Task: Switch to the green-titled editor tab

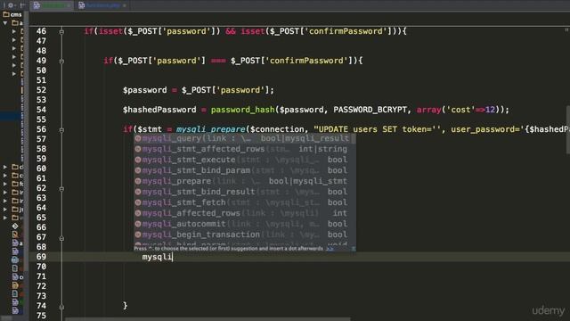Action: pos(51,5)
